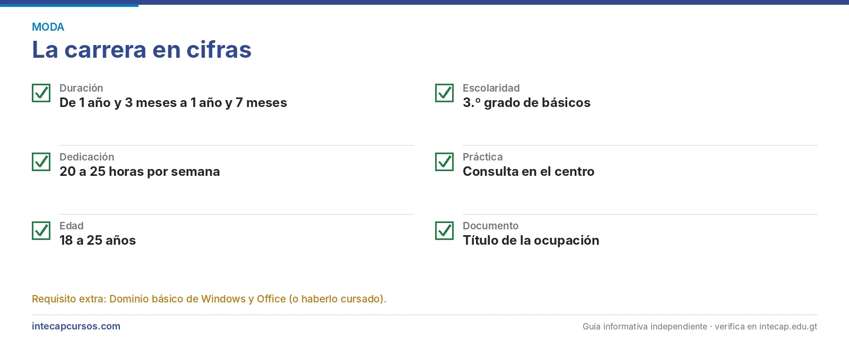Click the Documento label

click(x=490, y=226)
